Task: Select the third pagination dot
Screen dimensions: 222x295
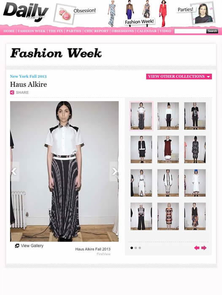Action: tap(140, 248)
